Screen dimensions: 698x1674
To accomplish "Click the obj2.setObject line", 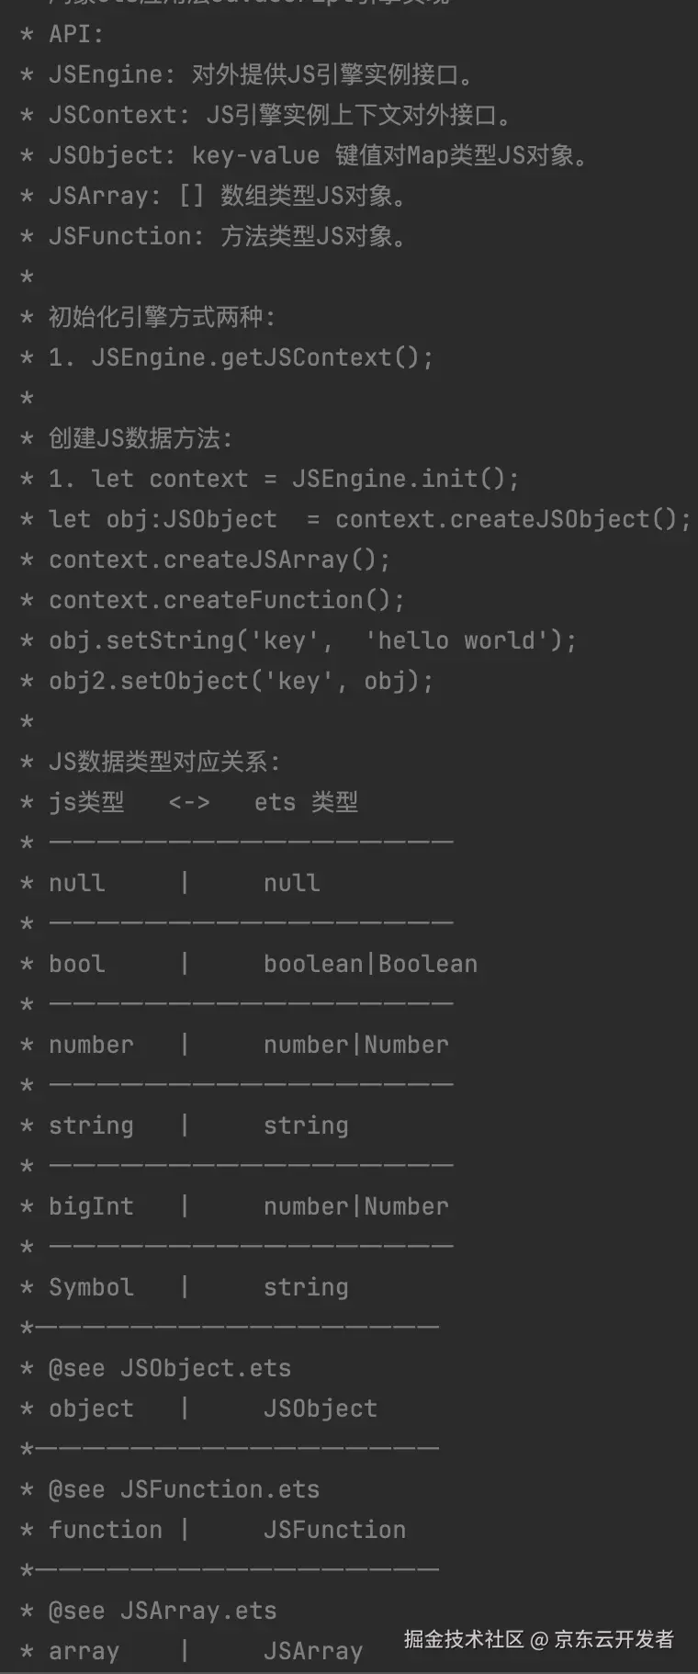I will pyautogui.click(x=241, y=681).
